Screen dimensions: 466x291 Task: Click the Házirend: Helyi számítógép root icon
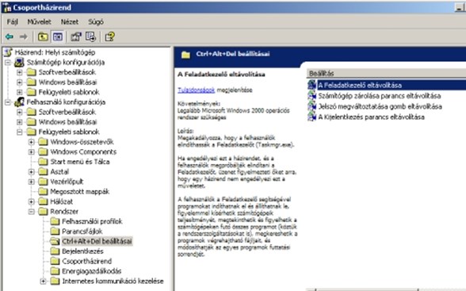coord(9,52)
